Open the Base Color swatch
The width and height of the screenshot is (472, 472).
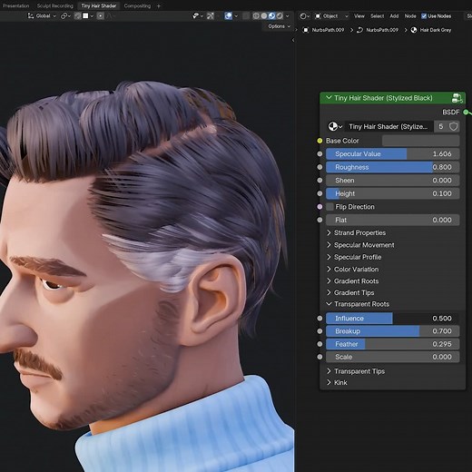[x=421, y=141]
